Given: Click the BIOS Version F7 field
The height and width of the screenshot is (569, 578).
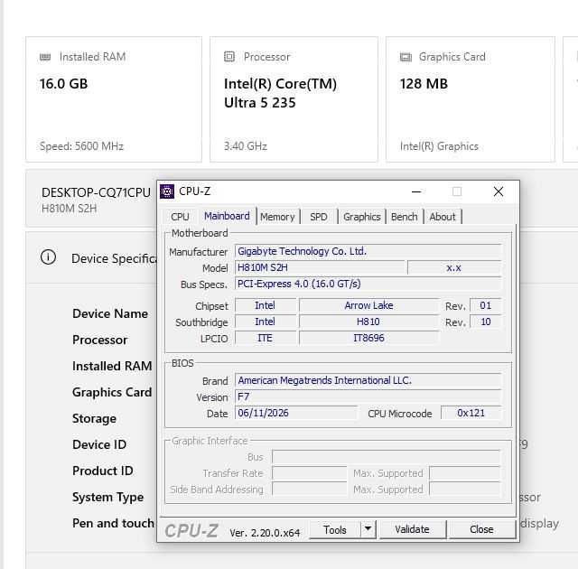Looking at the screenshot, I should coord(368,396).
